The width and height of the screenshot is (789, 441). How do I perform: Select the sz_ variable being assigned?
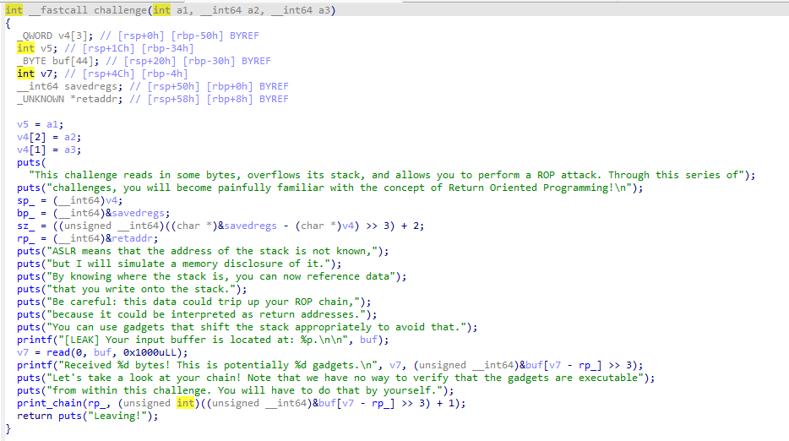[x=26, y=226]
